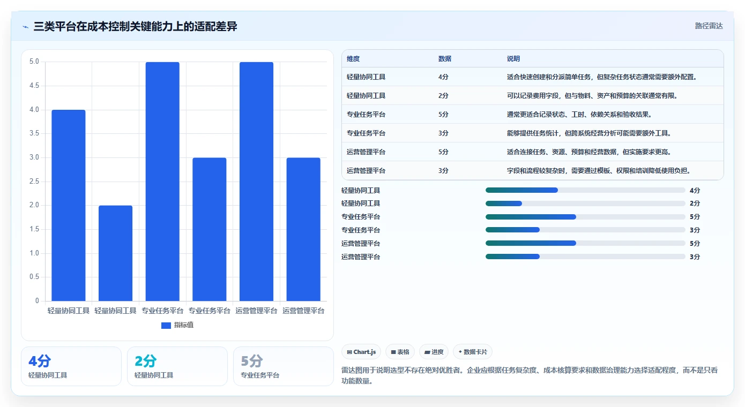The height and width of the screenshot is (407, 745).
Task: Select the row describing 可以记录费用字段
Action: click(x=533, y=95)
